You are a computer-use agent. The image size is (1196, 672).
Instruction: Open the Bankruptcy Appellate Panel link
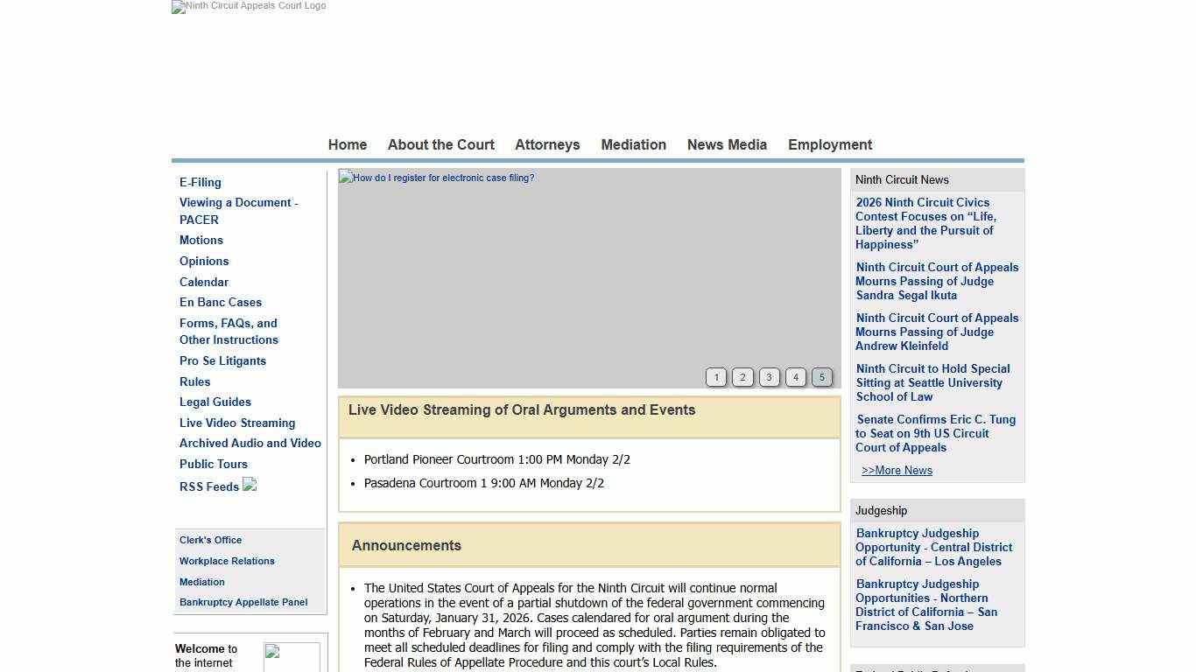coord(243,602)
